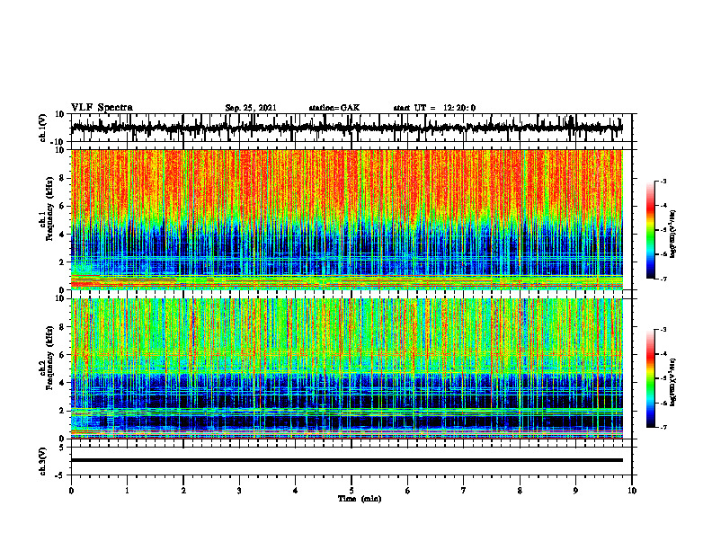Click time axis tick label "2"
Image resolution: width=712 pixels, height=550 pixels.
183,491
